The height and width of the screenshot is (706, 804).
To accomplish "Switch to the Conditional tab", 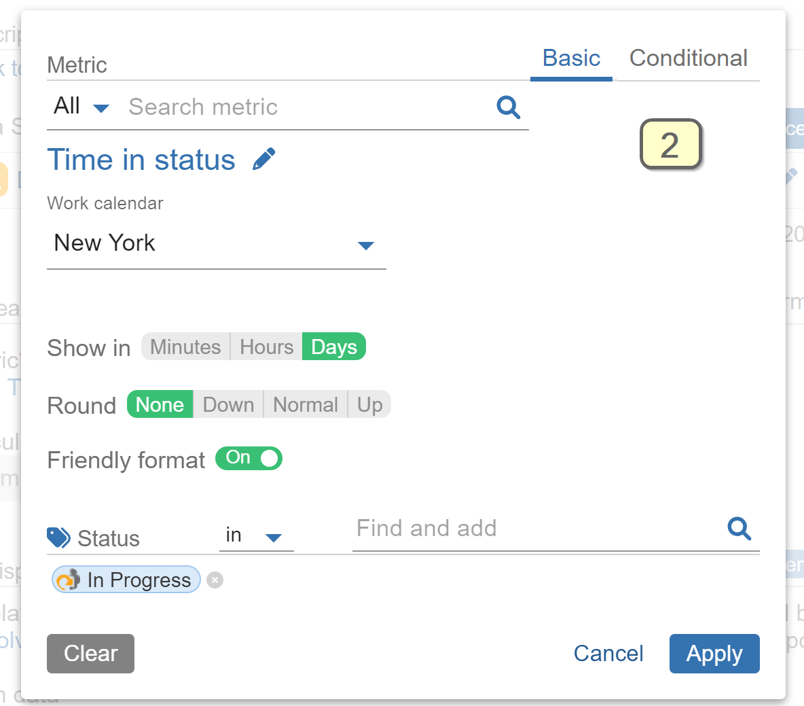I will click(688, 58).
